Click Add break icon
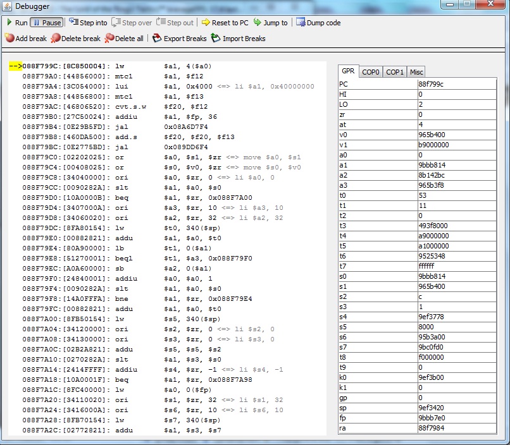This screenshot has height=445, width=510. [9, 39]
